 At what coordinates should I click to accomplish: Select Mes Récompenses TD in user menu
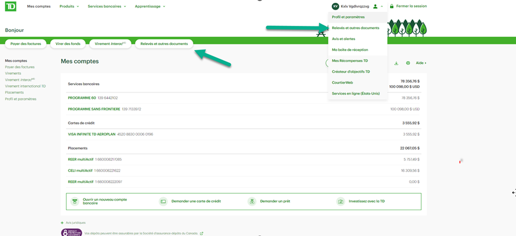358,61
